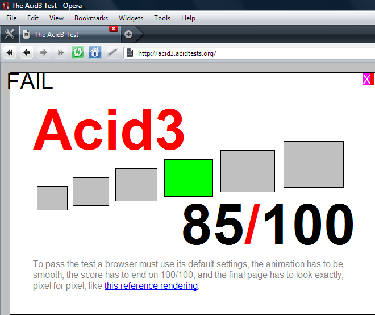
Task: Open the File menu
Action: pyautogui.click(x=11, y=18)
